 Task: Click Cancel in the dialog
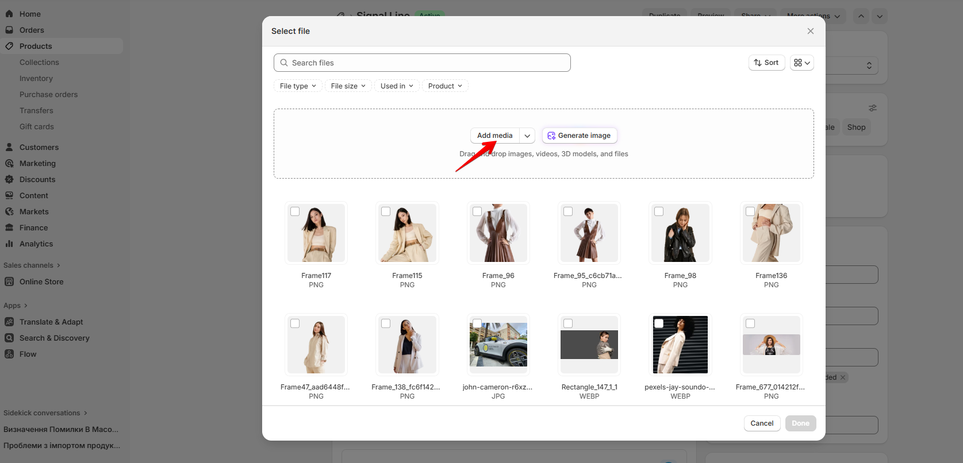762,423
